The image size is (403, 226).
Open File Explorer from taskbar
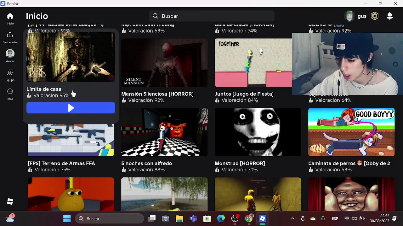point(179,218)
